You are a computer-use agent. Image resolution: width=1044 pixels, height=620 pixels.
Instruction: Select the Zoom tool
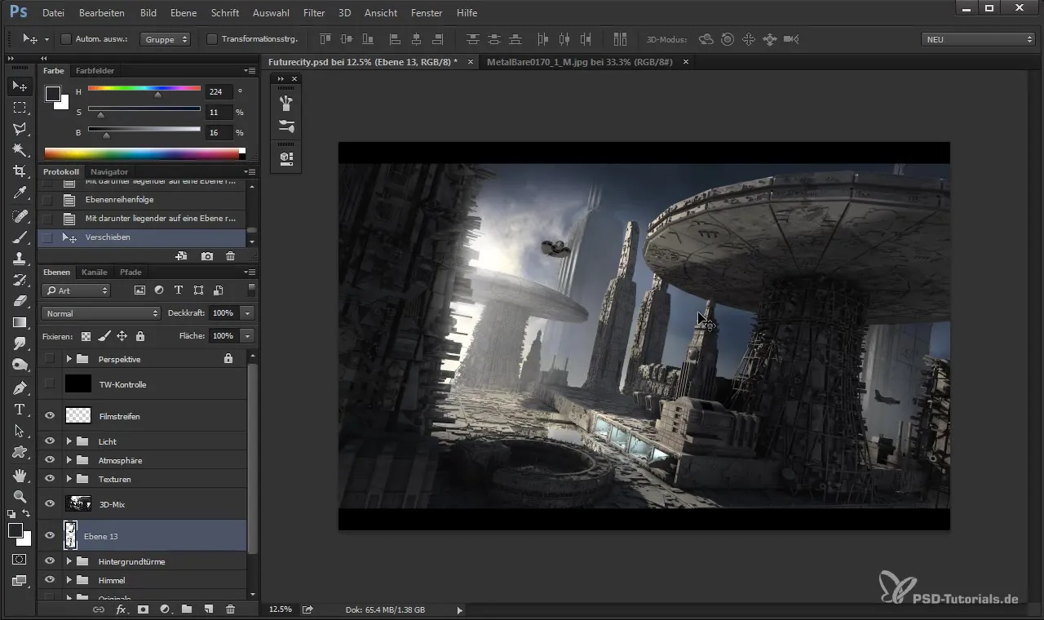[20, 496]
